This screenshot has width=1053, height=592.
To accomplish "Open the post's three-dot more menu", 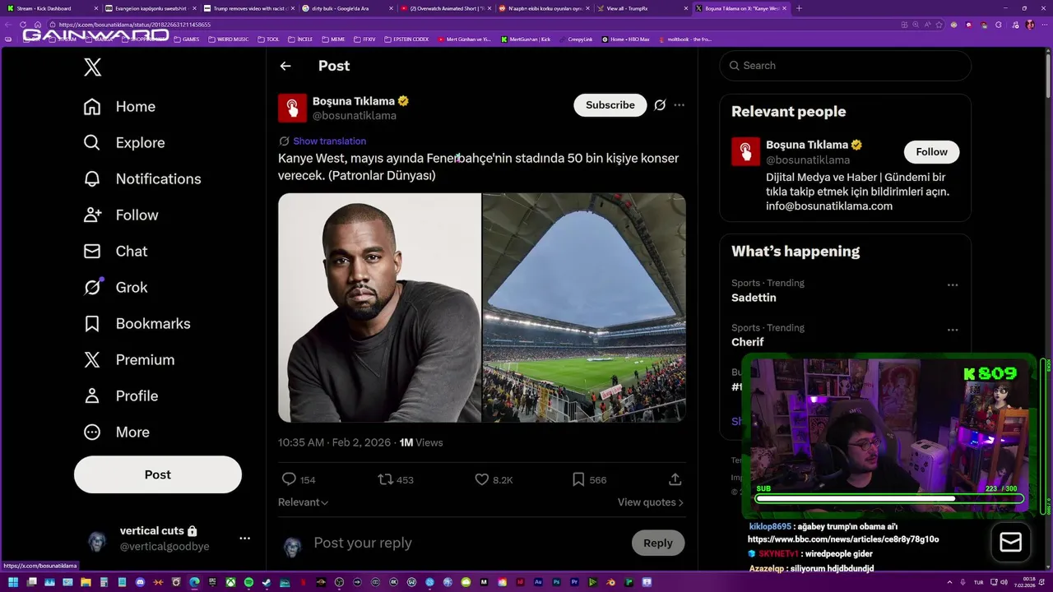I will click(x=680, y=105).
